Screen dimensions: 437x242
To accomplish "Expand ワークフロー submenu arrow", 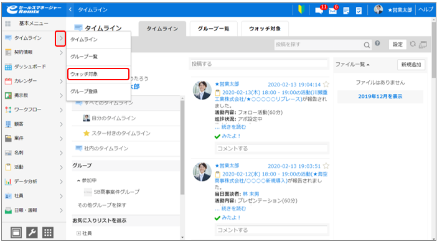I will (x=61, y=110).
